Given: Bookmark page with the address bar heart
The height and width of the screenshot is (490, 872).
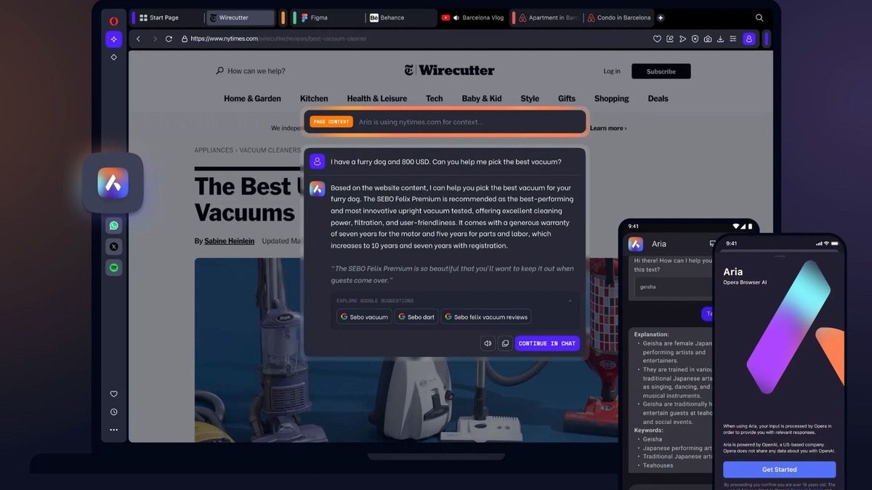Looking at the screenshot, I should [657, 38].
